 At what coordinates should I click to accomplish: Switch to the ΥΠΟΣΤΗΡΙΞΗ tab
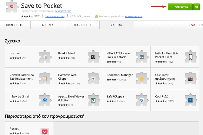(82, 25)
